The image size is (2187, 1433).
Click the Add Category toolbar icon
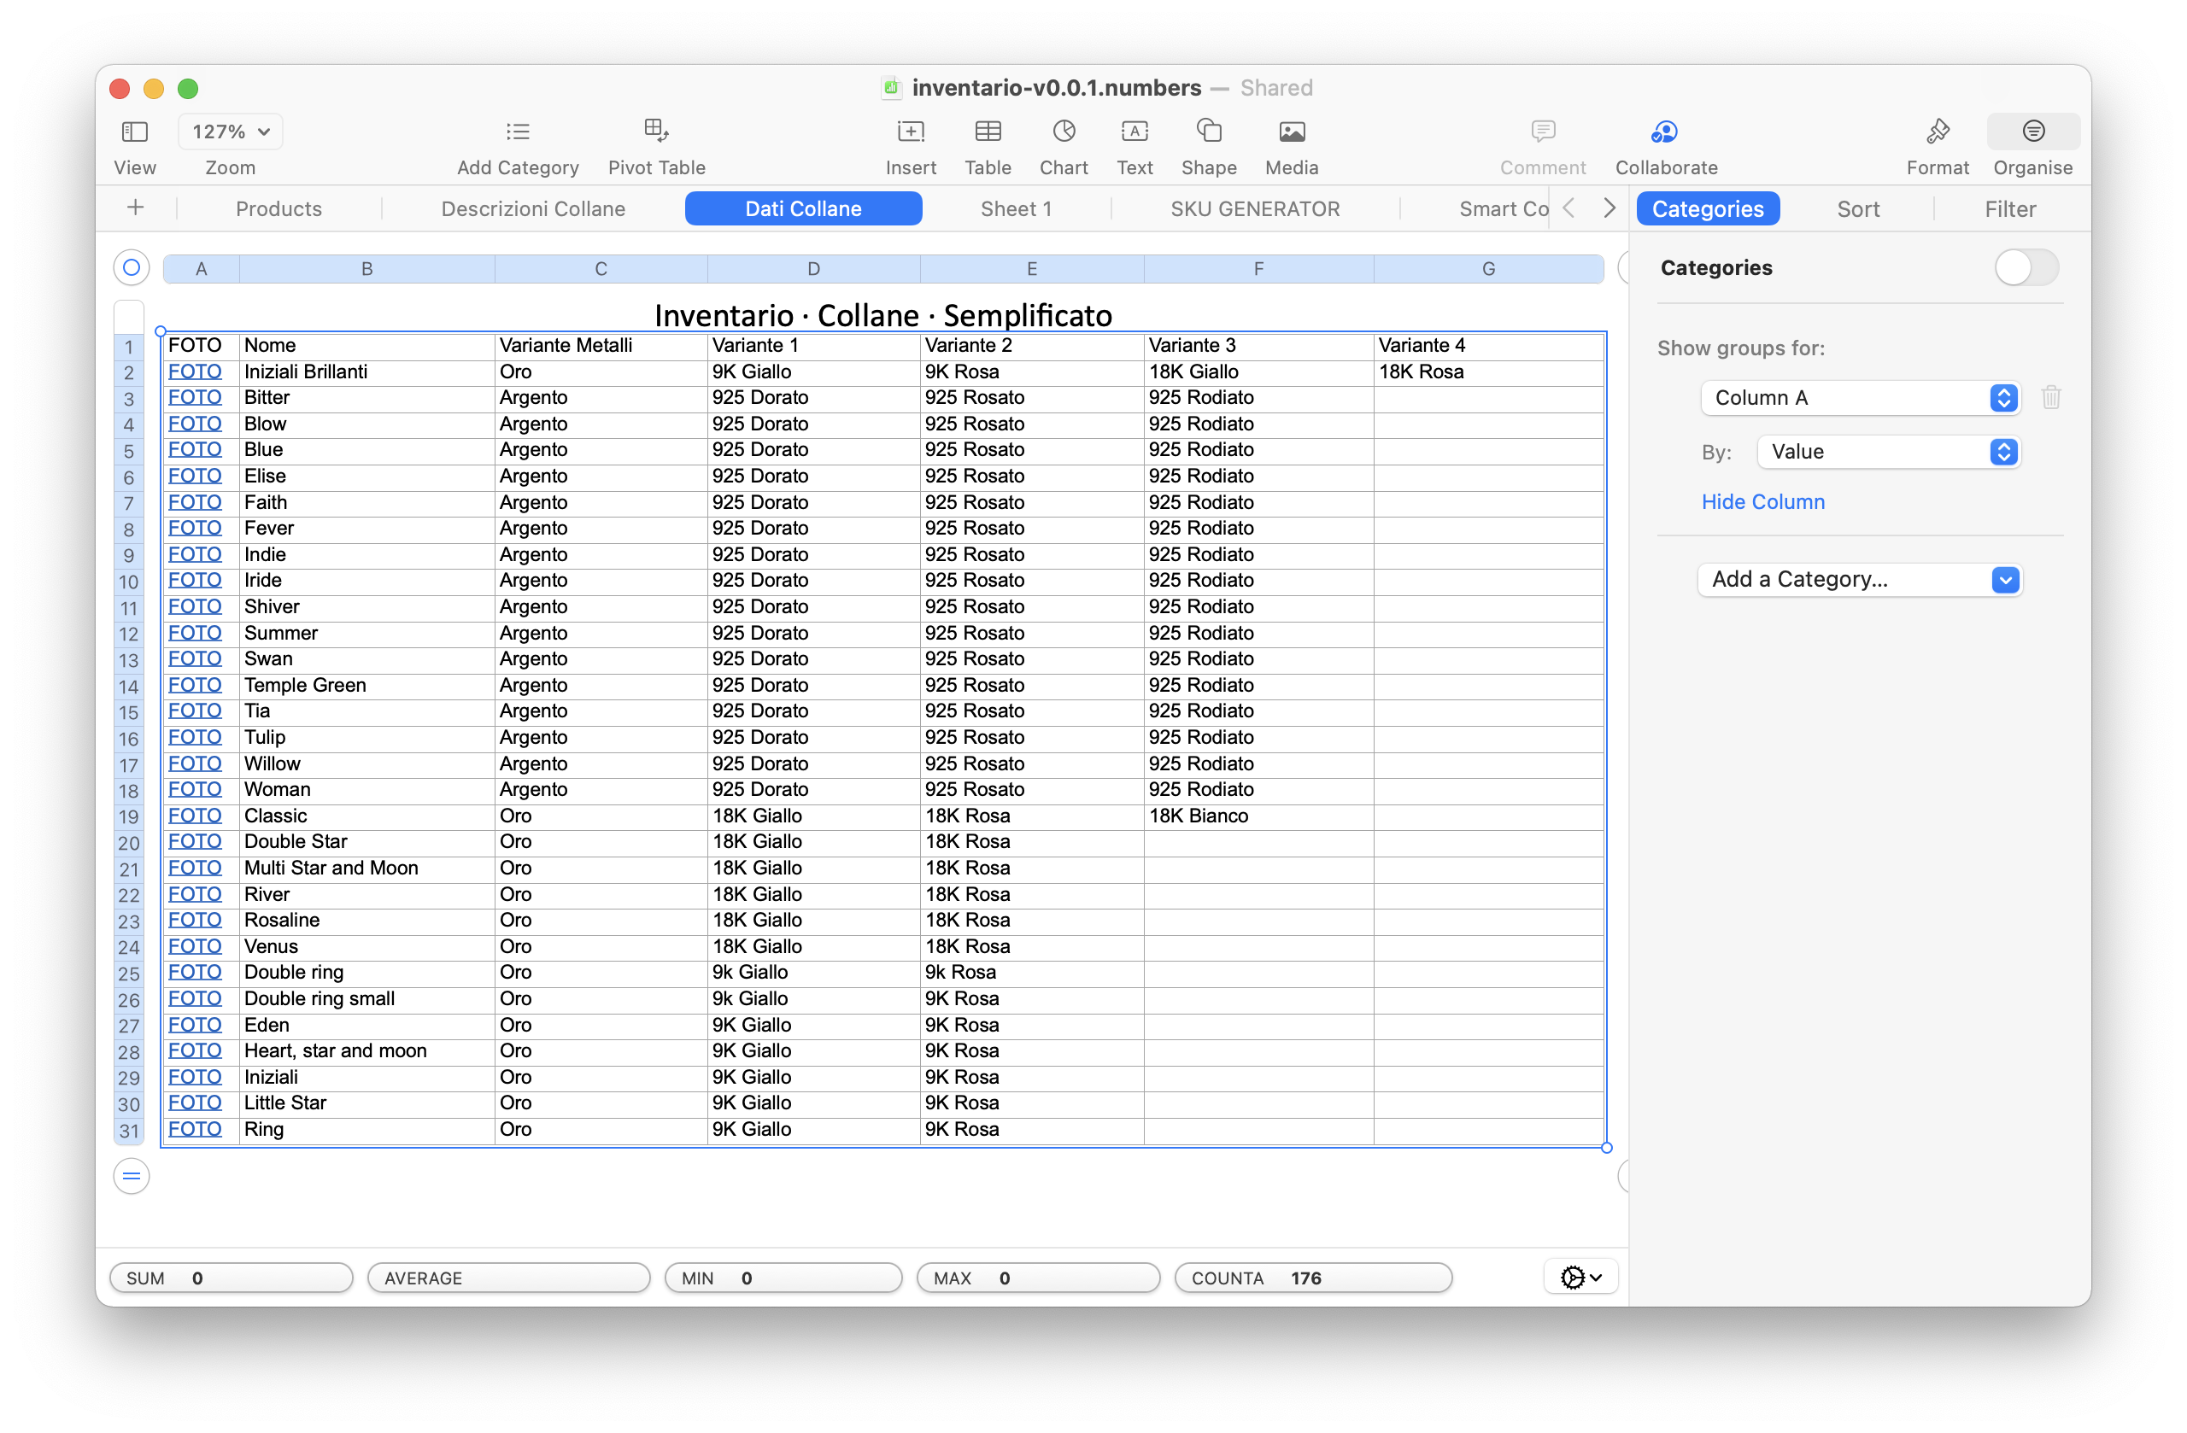pos(518,132)
